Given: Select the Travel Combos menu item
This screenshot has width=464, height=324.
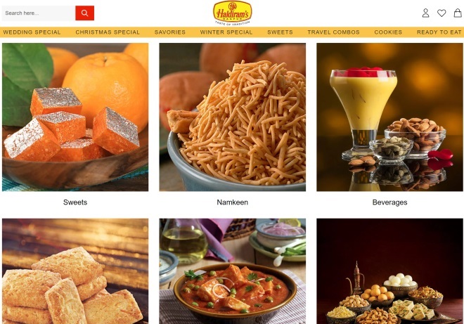Looking at the screenshot, I should pos(333,32).
